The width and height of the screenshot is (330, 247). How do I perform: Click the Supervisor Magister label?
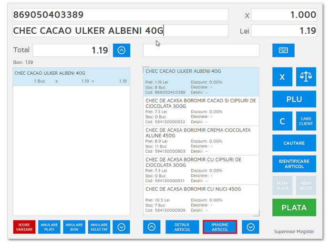294,232
